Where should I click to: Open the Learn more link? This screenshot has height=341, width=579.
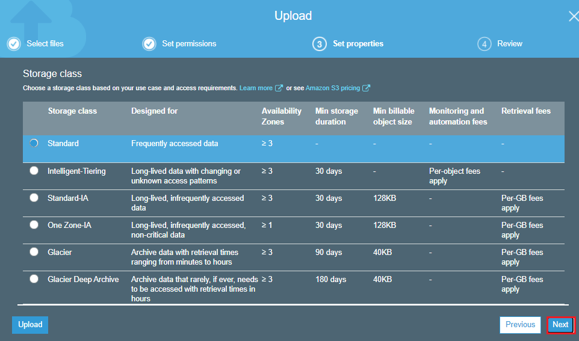(x=256, y=88)
